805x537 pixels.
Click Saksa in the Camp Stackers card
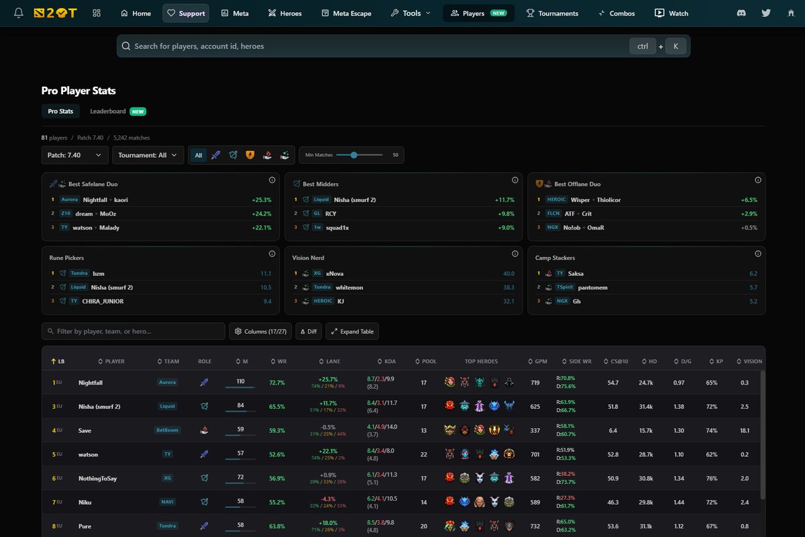(576, 274)
